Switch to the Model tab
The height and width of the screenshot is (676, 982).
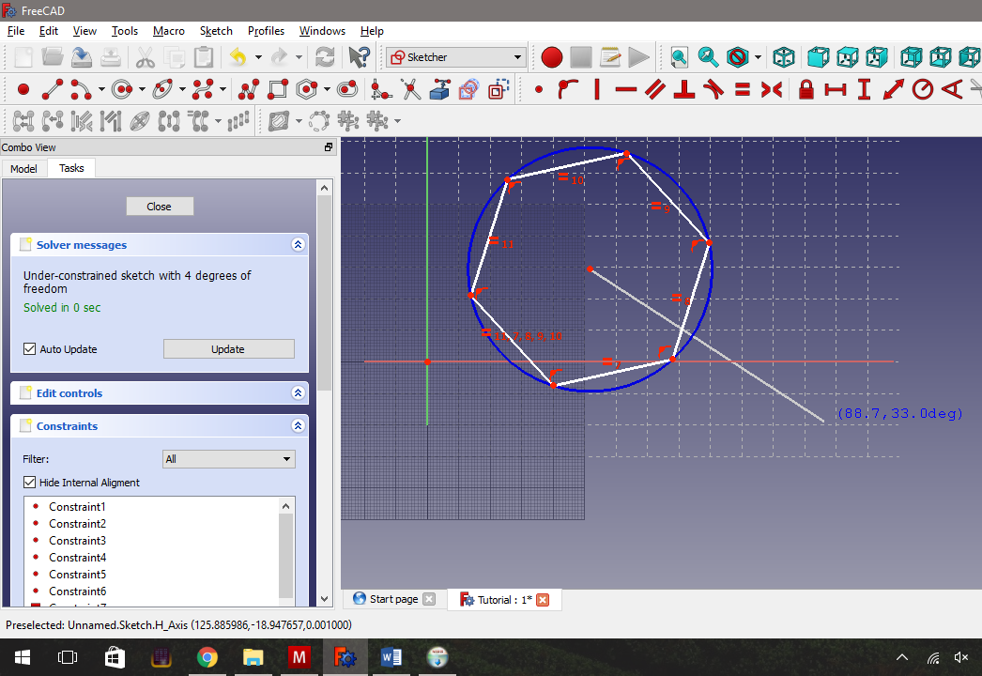tap(23, 168)
